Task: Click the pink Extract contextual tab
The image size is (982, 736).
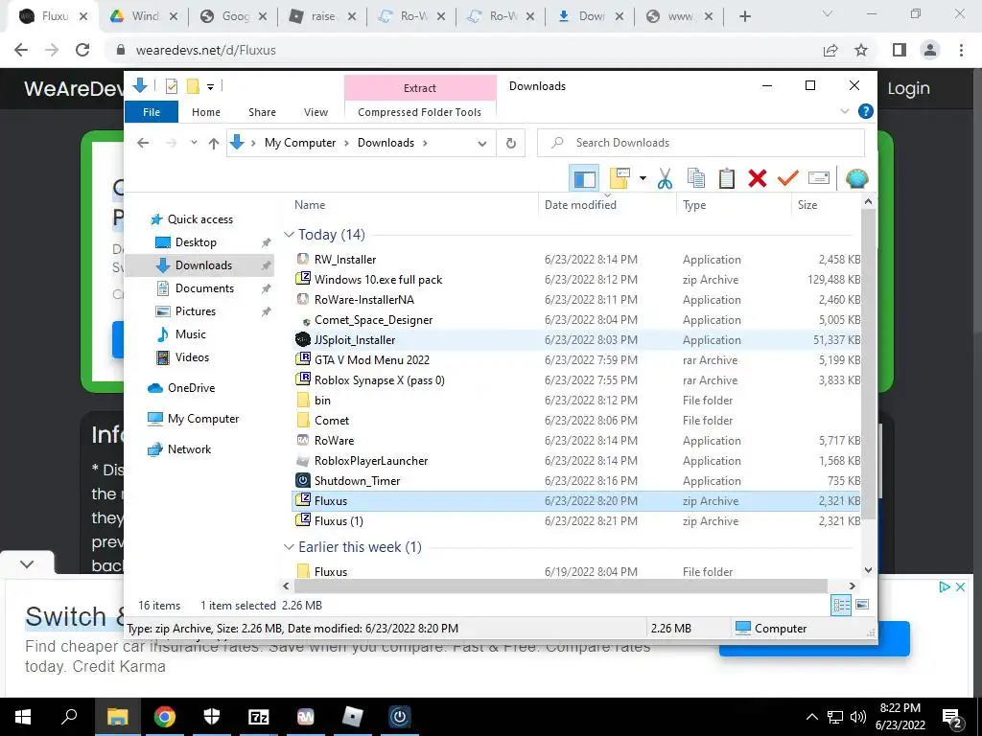Action: point(420,88)
